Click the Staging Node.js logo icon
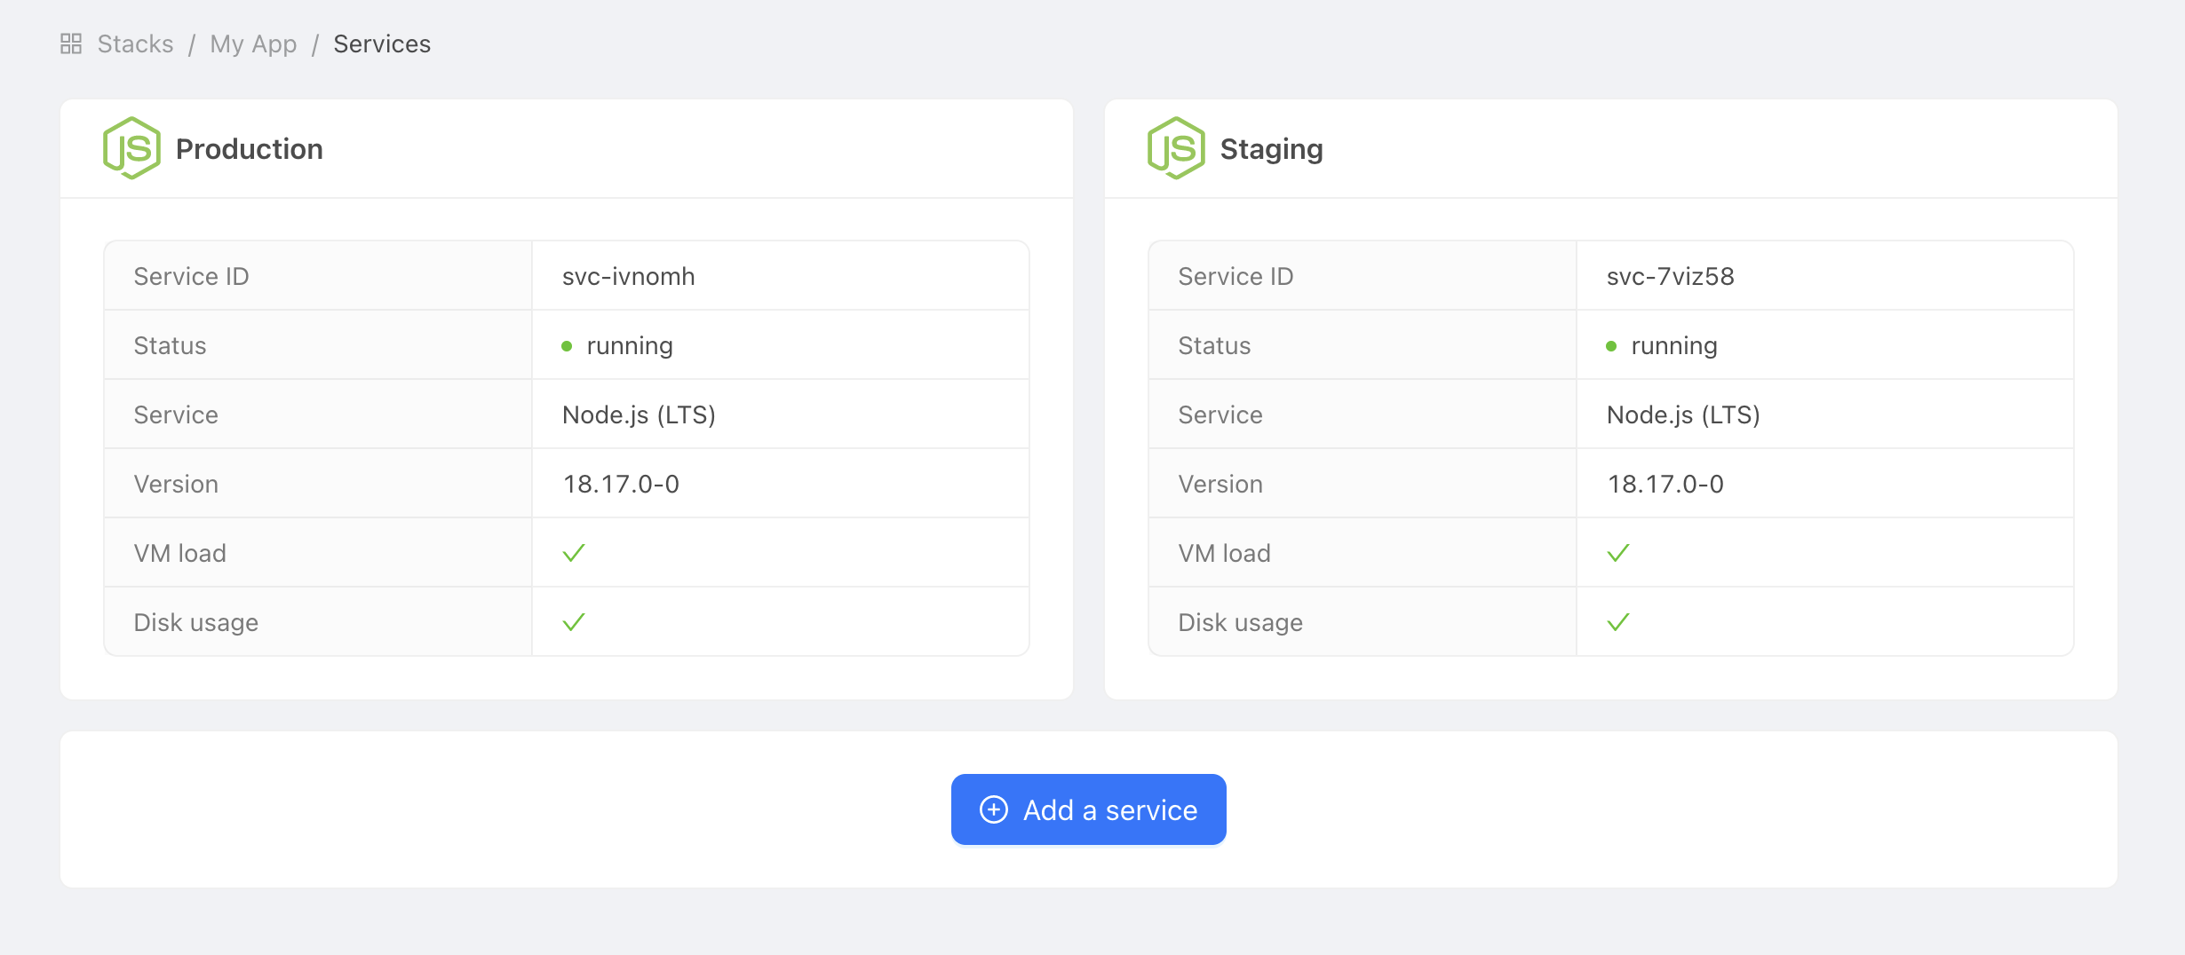 point(1176,148)
